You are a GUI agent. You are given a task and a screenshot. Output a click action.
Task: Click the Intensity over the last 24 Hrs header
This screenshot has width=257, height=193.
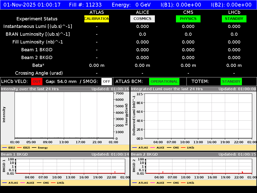(x=29, y=89)
